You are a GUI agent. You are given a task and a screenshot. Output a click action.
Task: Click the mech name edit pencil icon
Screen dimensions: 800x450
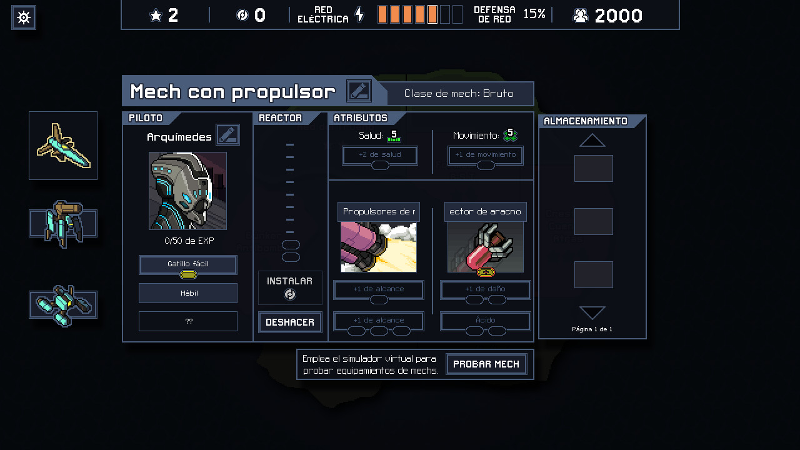tap(359, 91)
